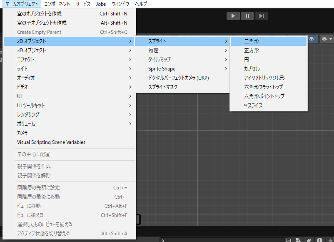Open the Sprite Shape submenu
Viewport: 334px width, 242px height.
coord(182,69)
